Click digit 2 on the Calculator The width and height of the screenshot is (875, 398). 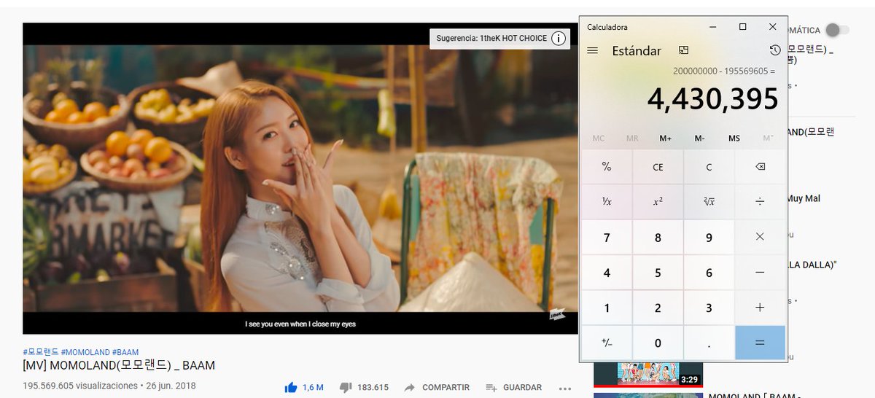(x=658, y=308)
